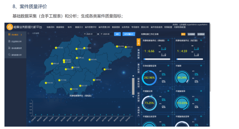
Task: Click the document icon for 基础数据整理
Action: 9,48
